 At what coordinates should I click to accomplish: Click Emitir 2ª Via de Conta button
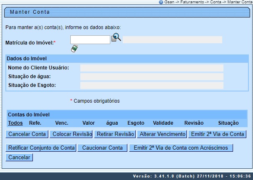pos(217,134)
